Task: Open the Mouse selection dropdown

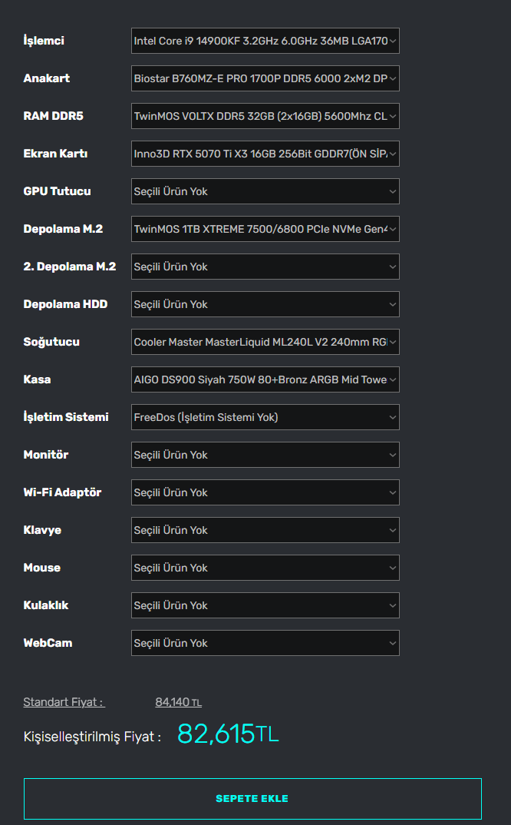Action: point(265,567)
